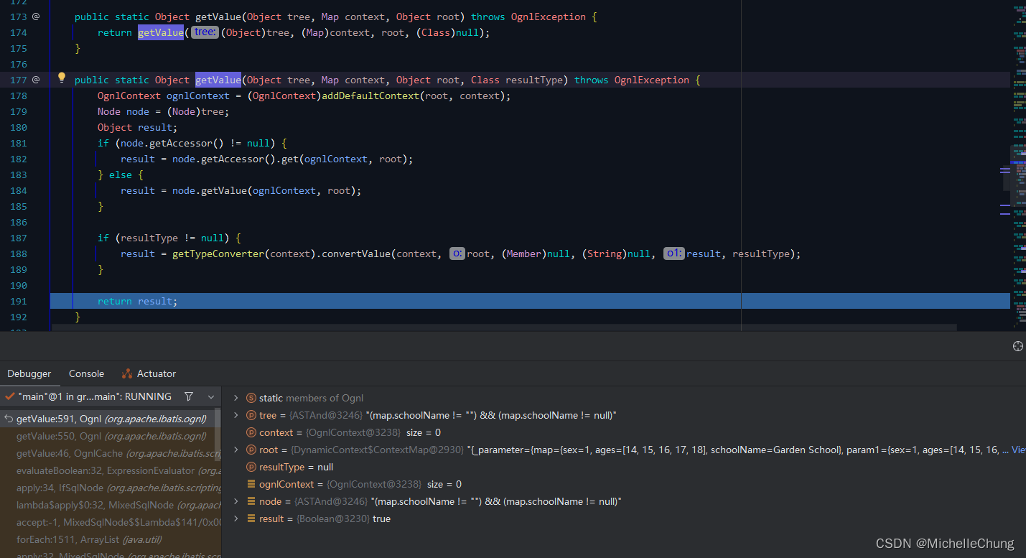Click the override marker beside line 177
Viewport: 1026px width, 558px height.
tap(36, 80)
